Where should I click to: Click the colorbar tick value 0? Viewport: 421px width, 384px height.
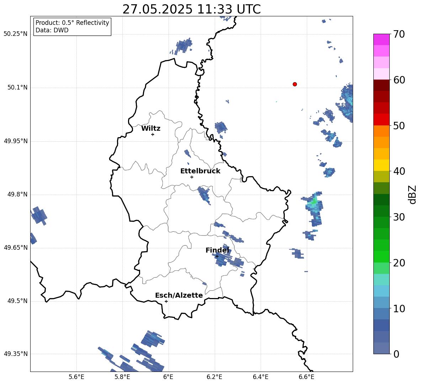(396, 354)
